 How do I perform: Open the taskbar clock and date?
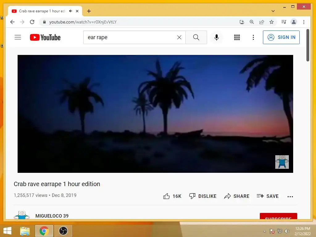(x=303, y=231)
